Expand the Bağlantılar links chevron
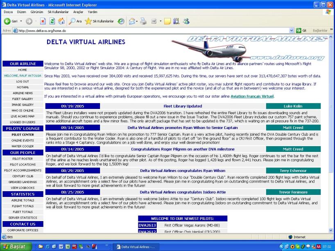 331,29
